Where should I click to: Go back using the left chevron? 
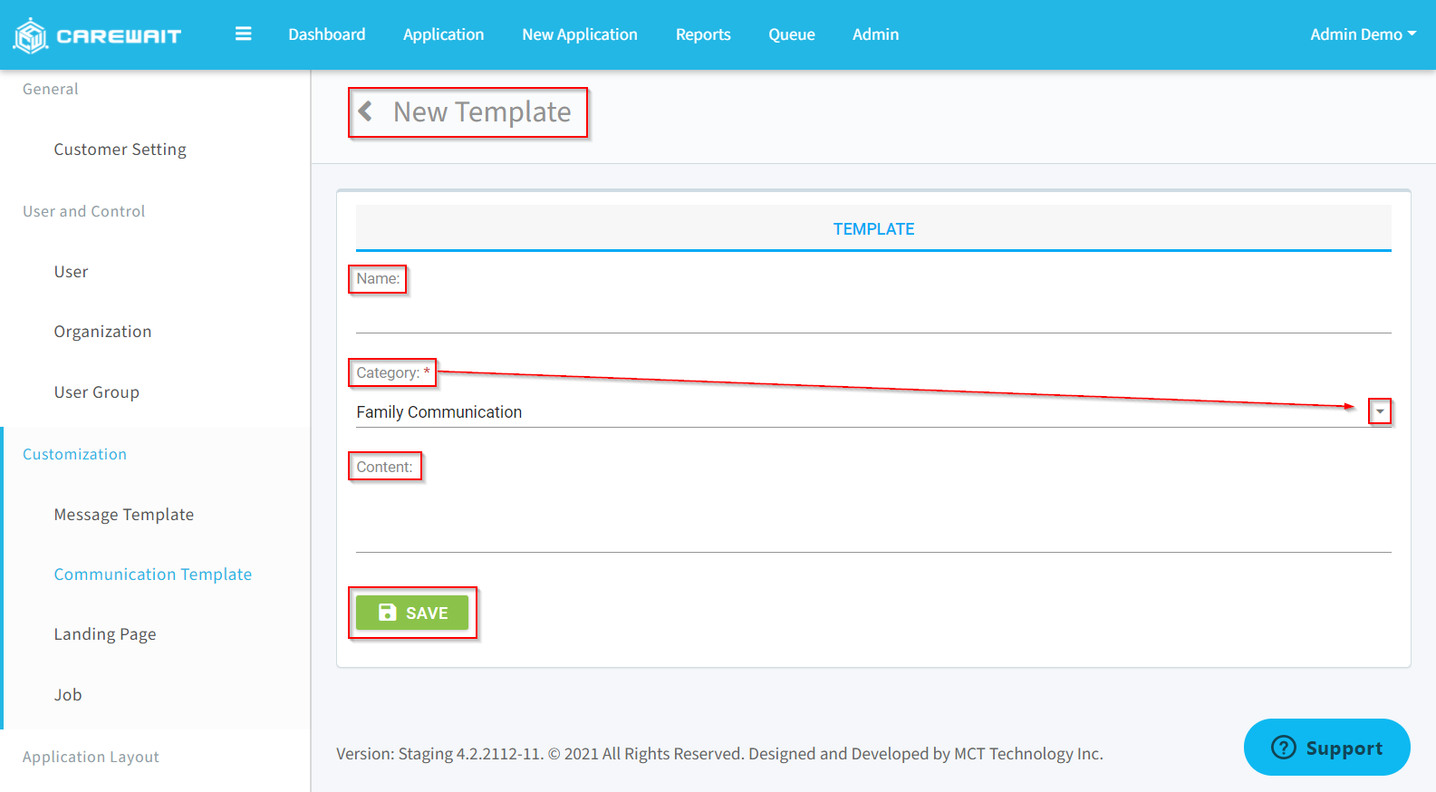pos(365,111)
